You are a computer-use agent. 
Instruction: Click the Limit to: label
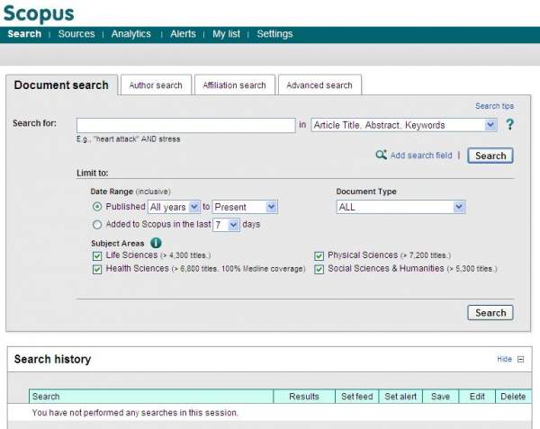point(93,173)
